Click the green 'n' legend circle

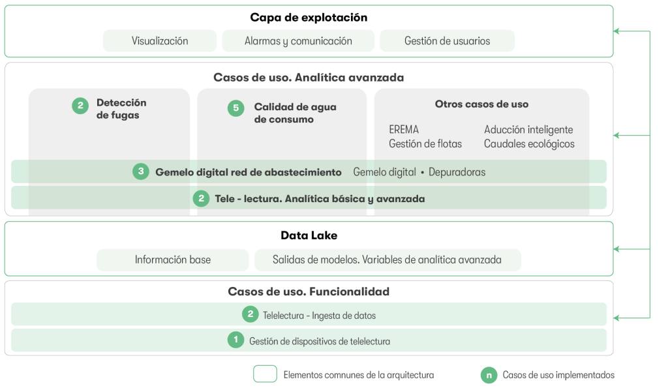[x=489, y=375]
